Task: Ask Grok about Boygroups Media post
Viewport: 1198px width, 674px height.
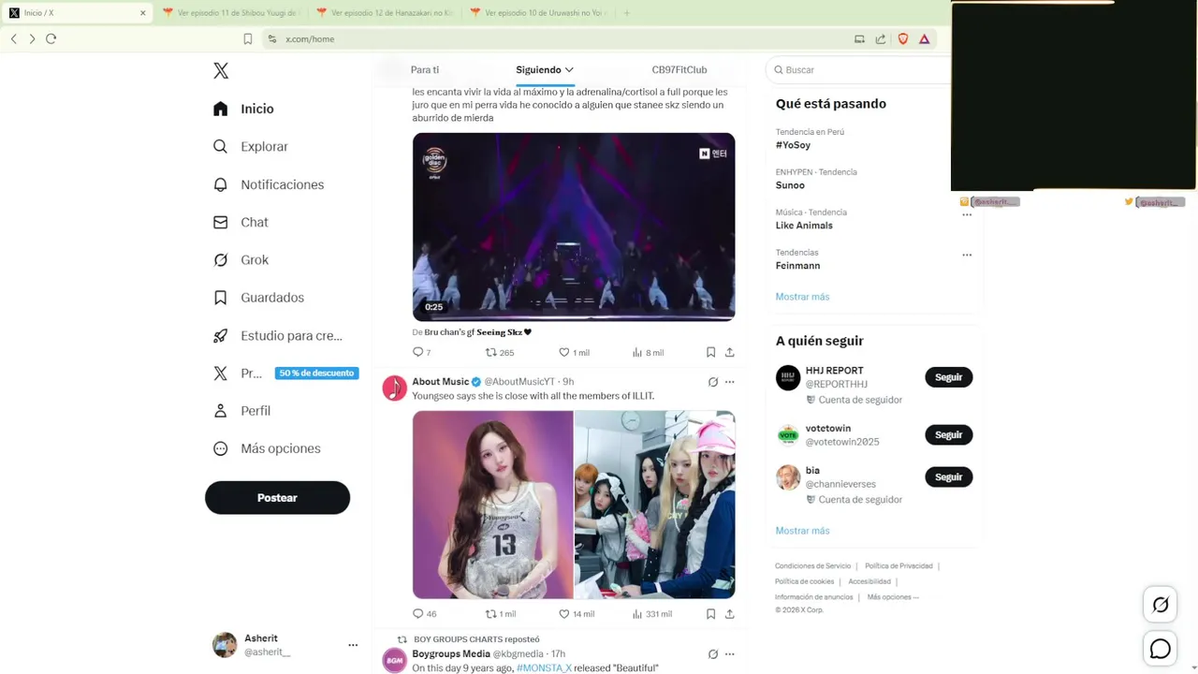Action: tap(713, 653)
